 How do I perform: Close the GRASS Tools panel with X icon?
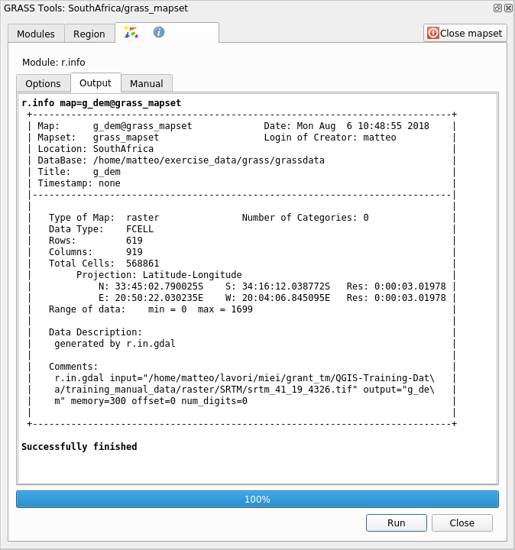[x=508, y=8]
